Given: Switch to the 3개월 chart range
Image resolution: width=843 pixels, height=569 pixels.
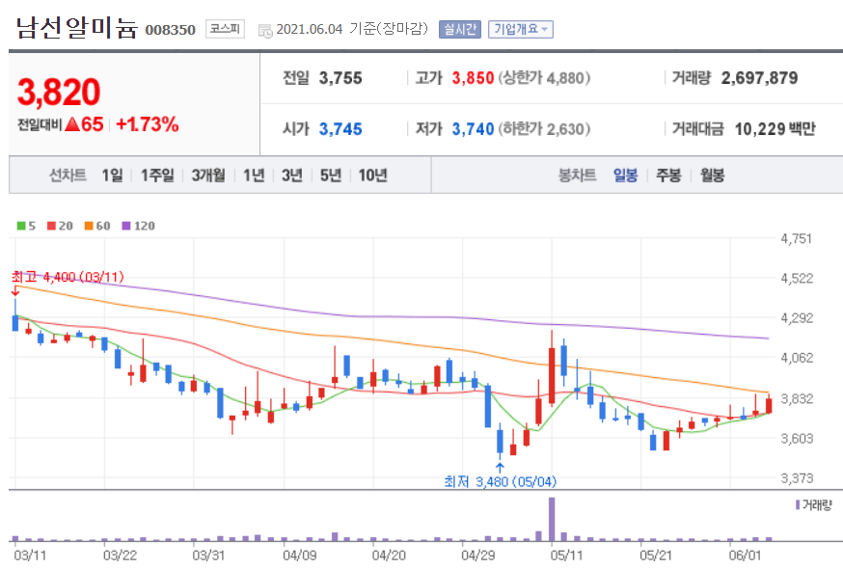Looking at the screenshot, I should pyautogui.click(x=208, y=176).
